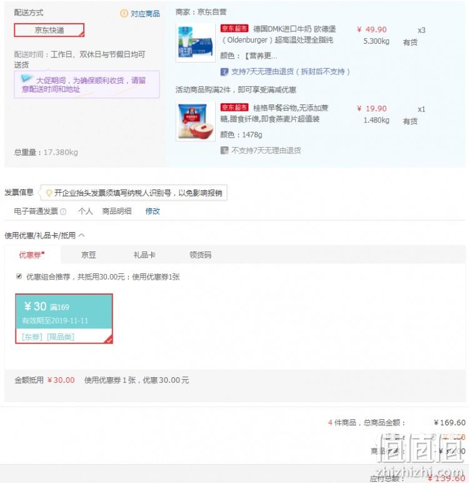Click the 个人 invoice title text
This screenshot has height=483, width=469.
click(x=85, y=211)
